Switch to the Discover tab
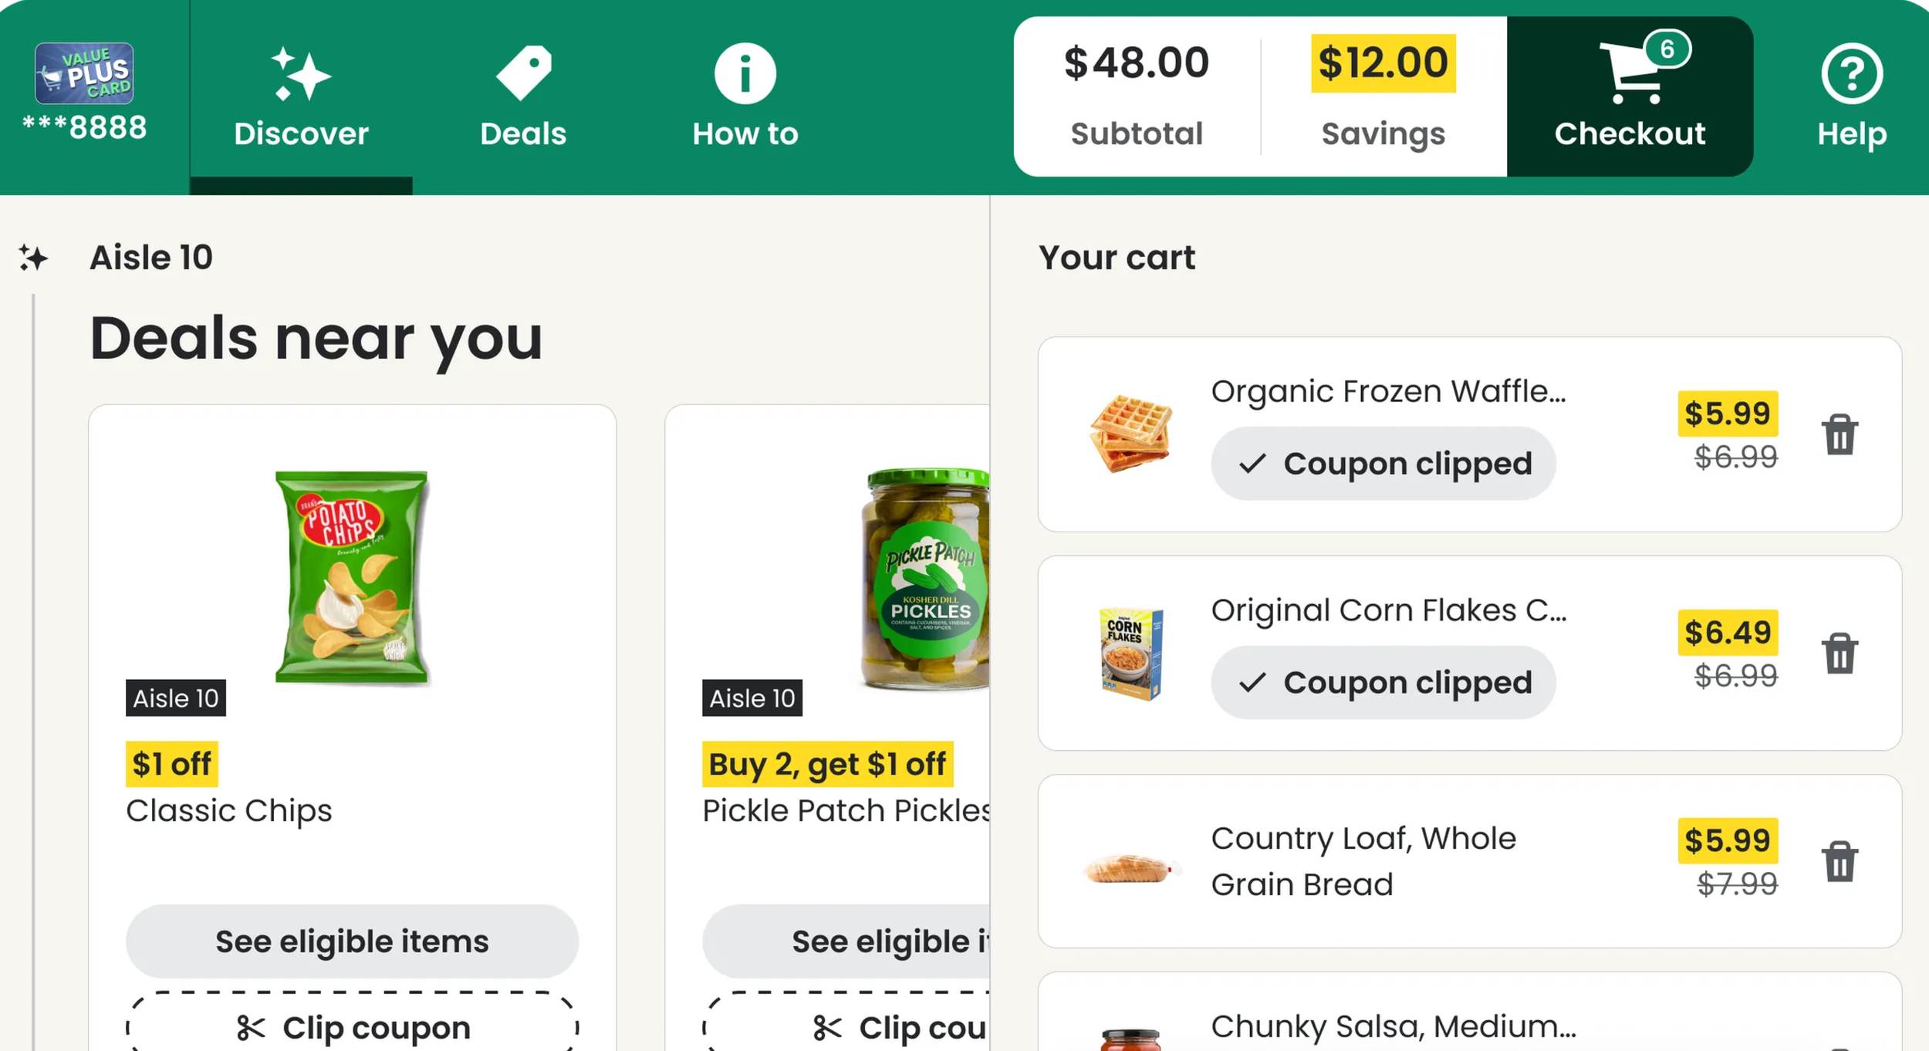Screen dimensions: 1929x1051 click(x=301, y=96)
